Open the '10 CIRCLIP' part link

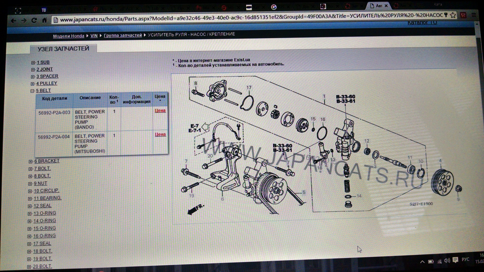(47, 191)
